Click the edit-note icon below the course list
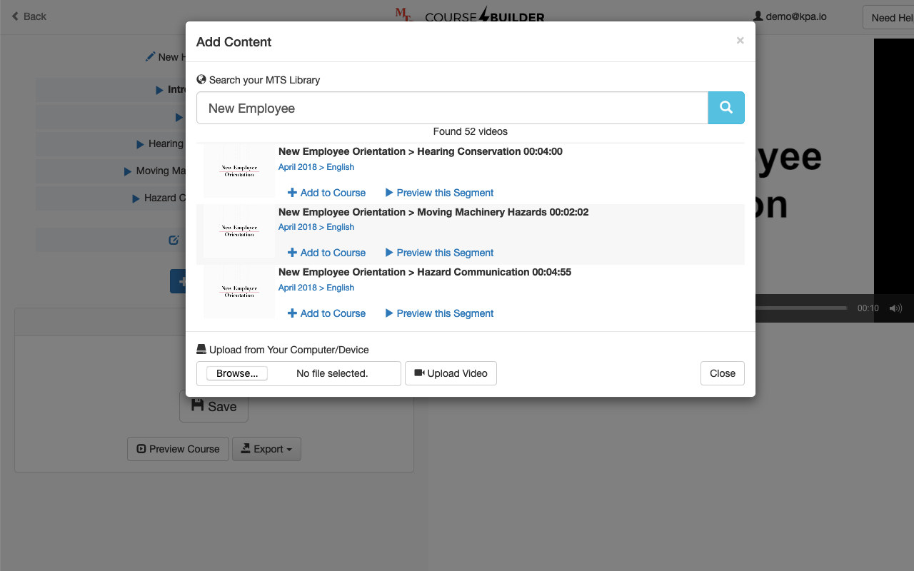The width and height of the screenshot is (914, 571). (174, 240)
